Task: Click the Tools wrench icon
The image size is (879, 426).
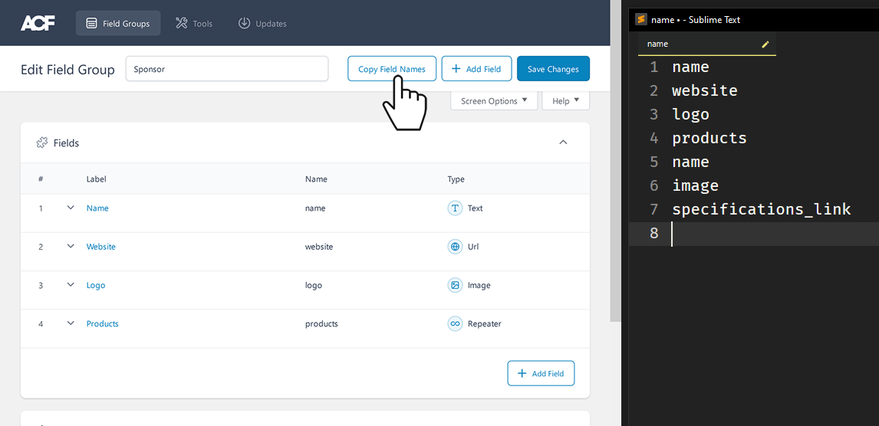Action: (x=181, y=23)
